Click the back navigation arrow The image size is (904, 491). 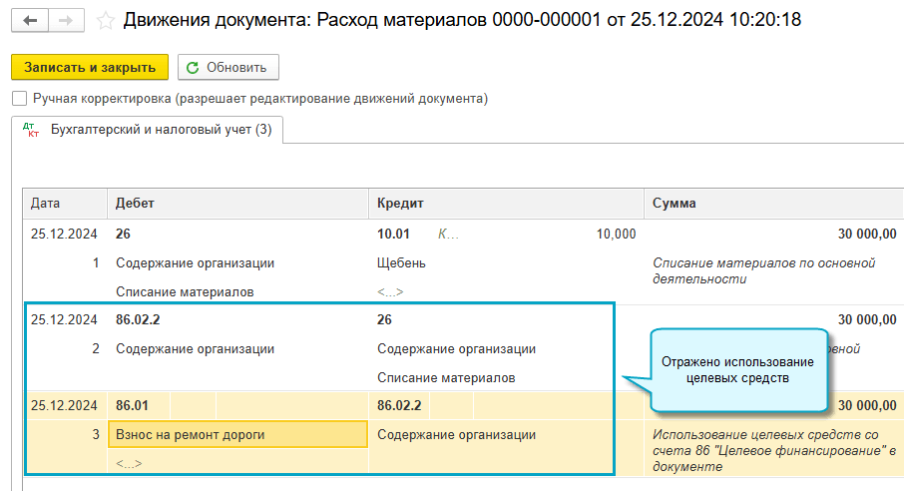click(30, 20)
